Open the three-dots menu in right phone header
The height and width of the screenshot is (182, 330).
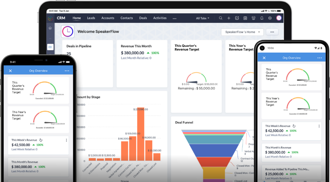click(319, 58)
